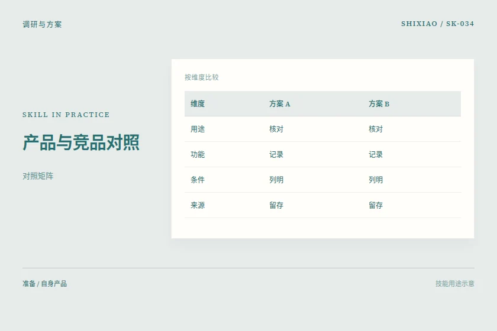Select 核对 in the 方案 B column
The height and width of the screenshot is (331, 497).
[376, 129]
